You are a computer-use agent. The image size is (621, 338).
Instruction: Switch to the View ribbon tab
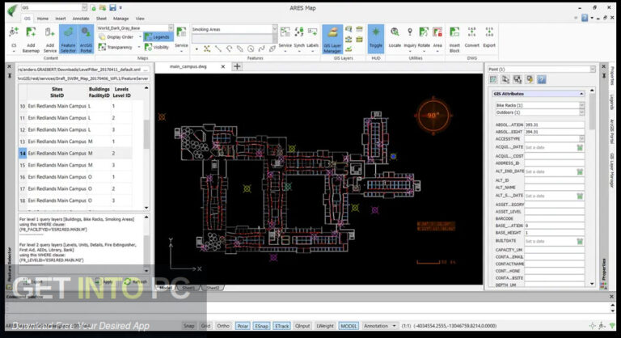pos(140,19)
